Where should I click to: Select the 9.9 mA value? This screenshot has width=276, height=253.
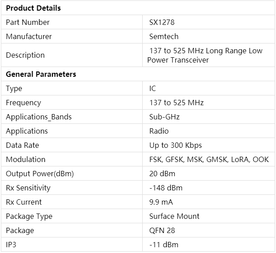pos(161,202)
